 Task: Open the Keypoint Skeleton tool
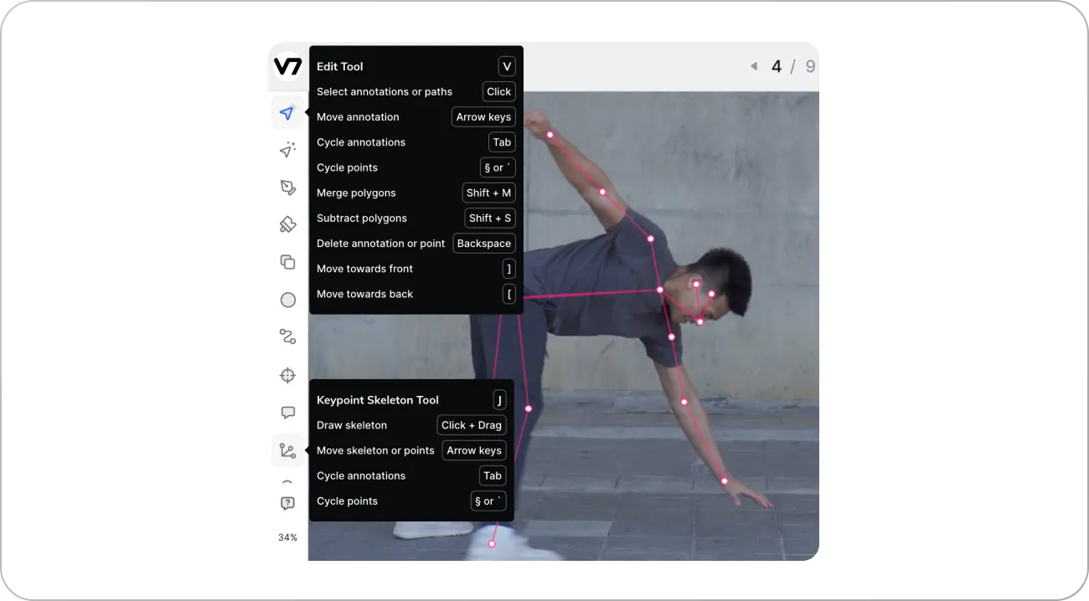coord(288,449)
